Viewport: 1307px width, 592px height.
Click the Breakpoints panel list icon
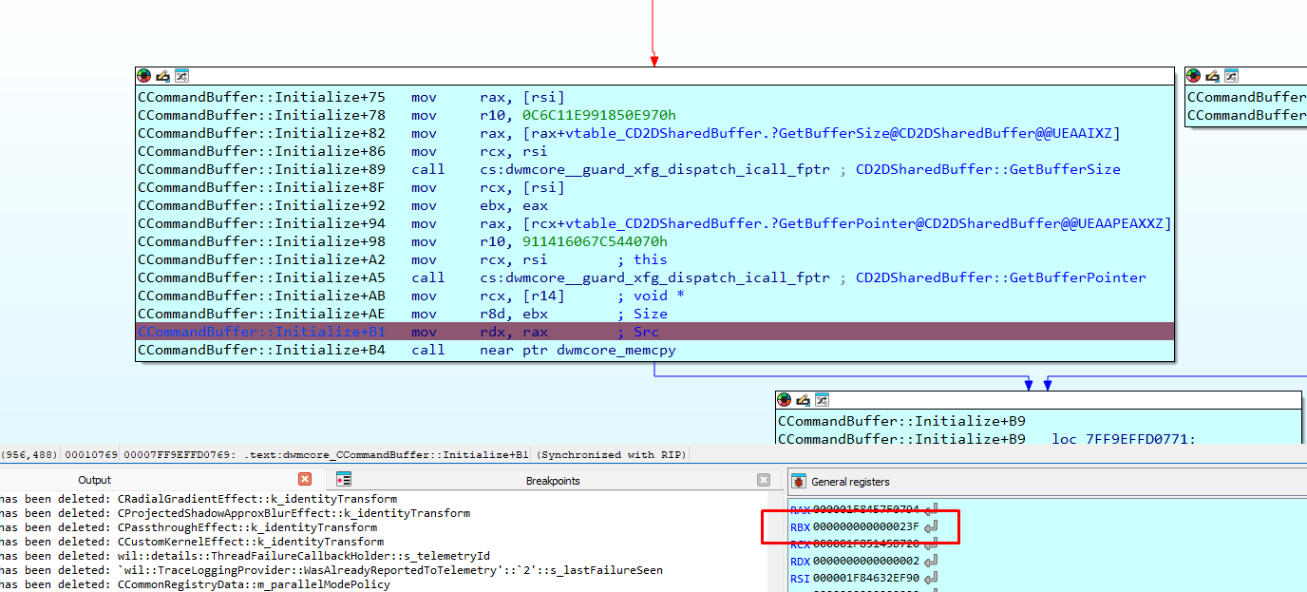(x=344, y=480)
